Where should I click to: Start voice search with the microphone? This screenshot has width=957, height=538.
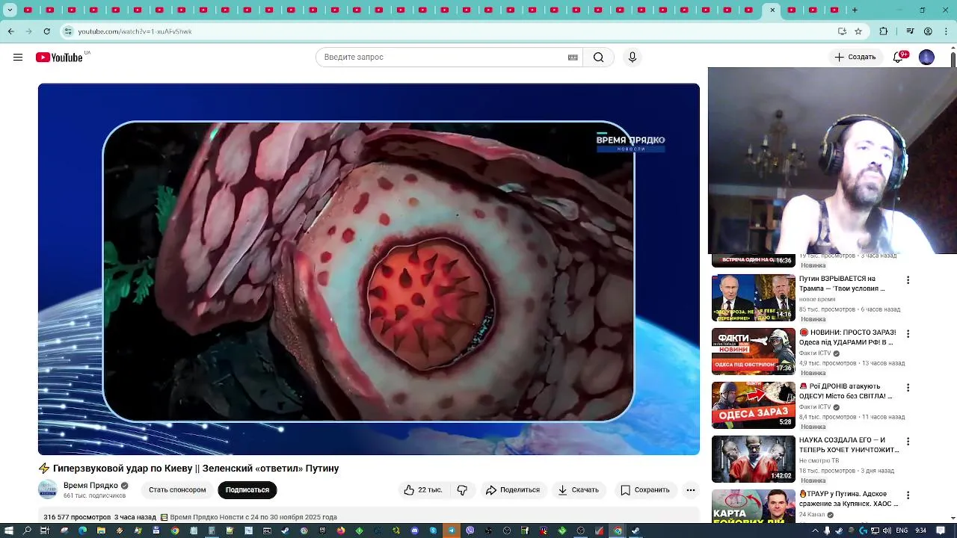click(x=633, y=58)
